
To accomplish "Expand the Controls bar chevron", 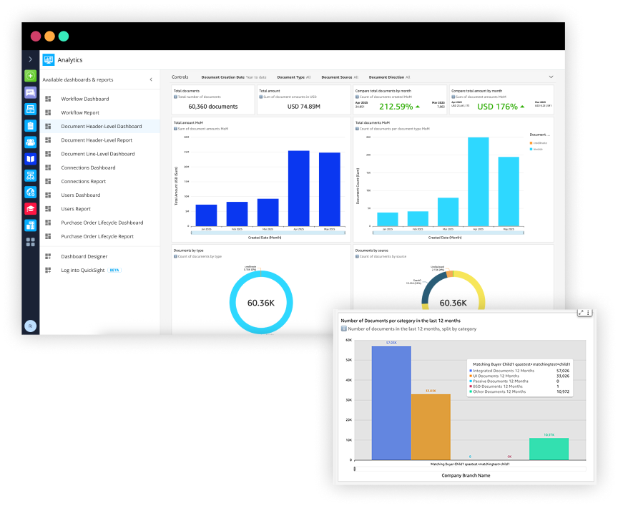I will [x=551, y=77].
